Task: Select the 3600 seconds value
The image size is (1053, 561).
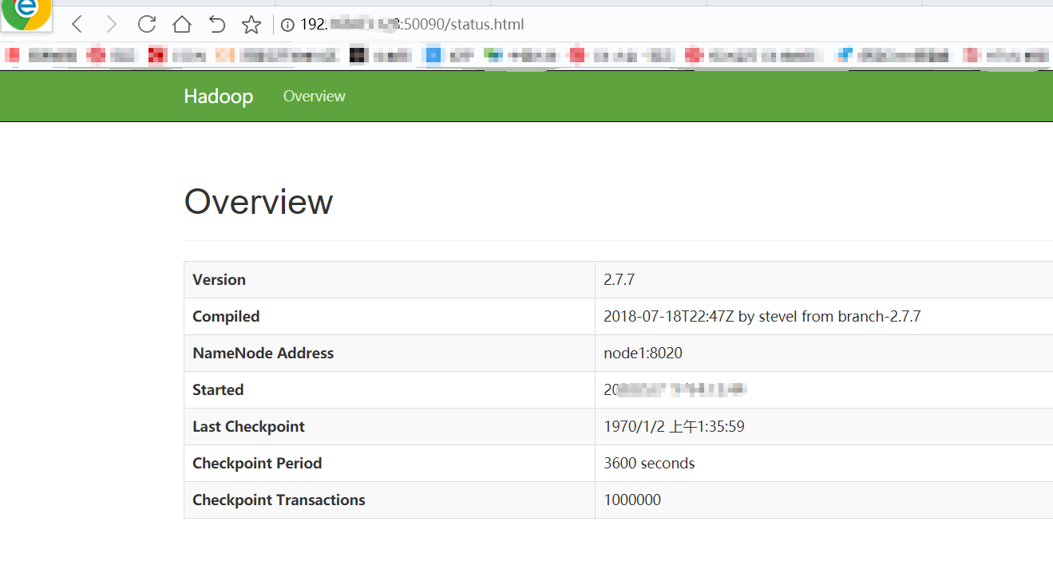Action: (649, 464)
